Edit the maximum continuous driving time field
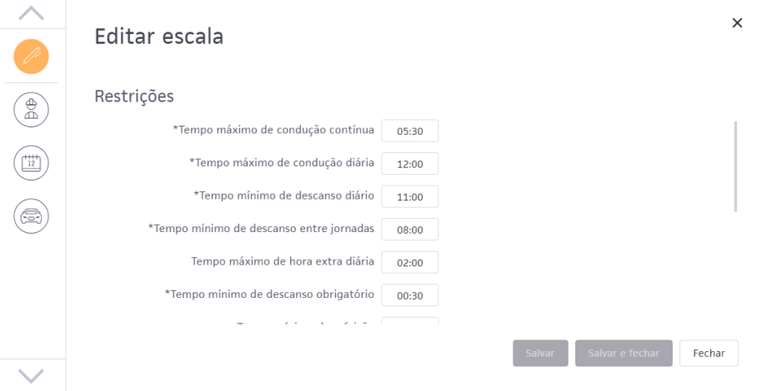The width and height of the screenshot is (762, 391). click(x=409, y=131)
